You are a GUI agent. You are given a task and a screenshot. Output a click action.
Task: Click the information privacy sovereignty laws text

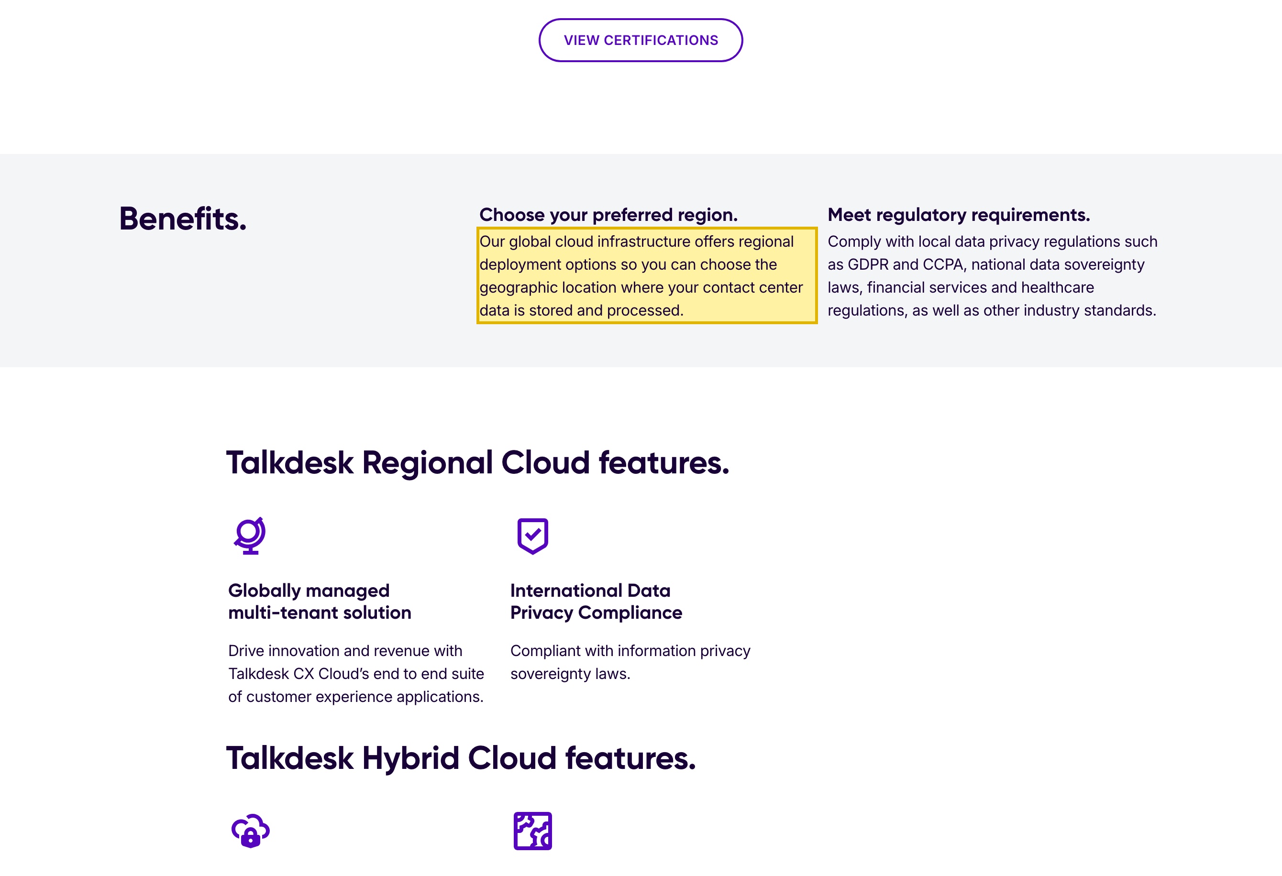point(630,662)
